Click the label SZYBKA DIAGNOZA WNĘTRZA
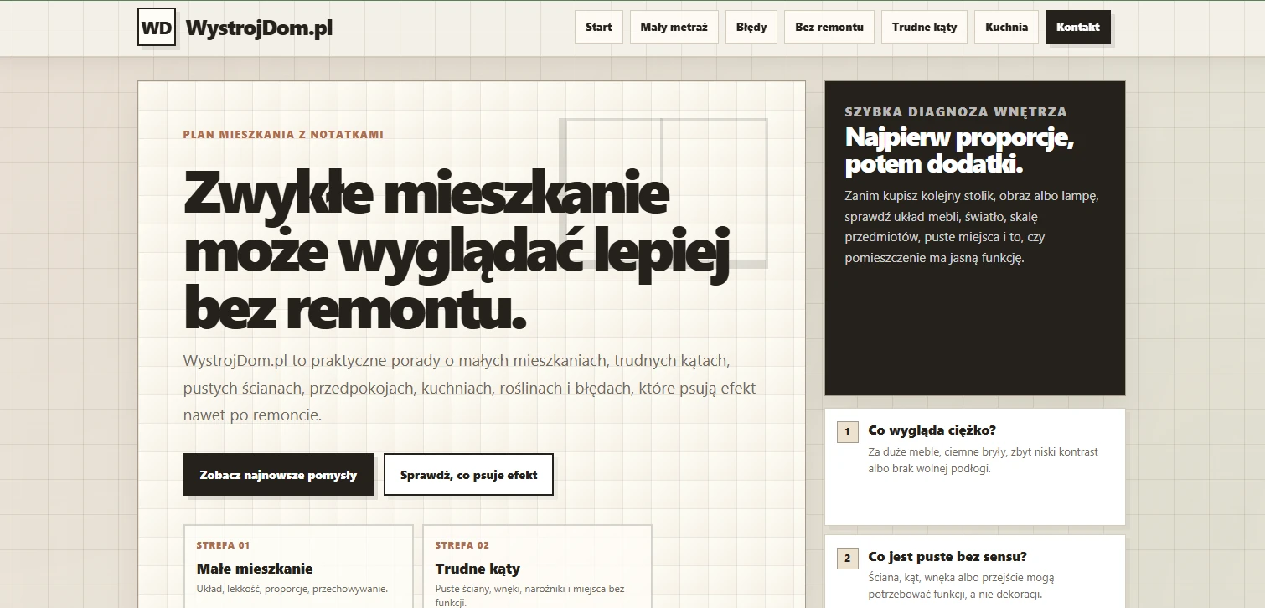This screenshot has height=608, width=1265. 956,112
